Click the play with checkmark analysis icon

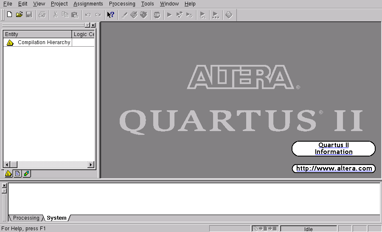pyautogui.click(x=179, y=15)
